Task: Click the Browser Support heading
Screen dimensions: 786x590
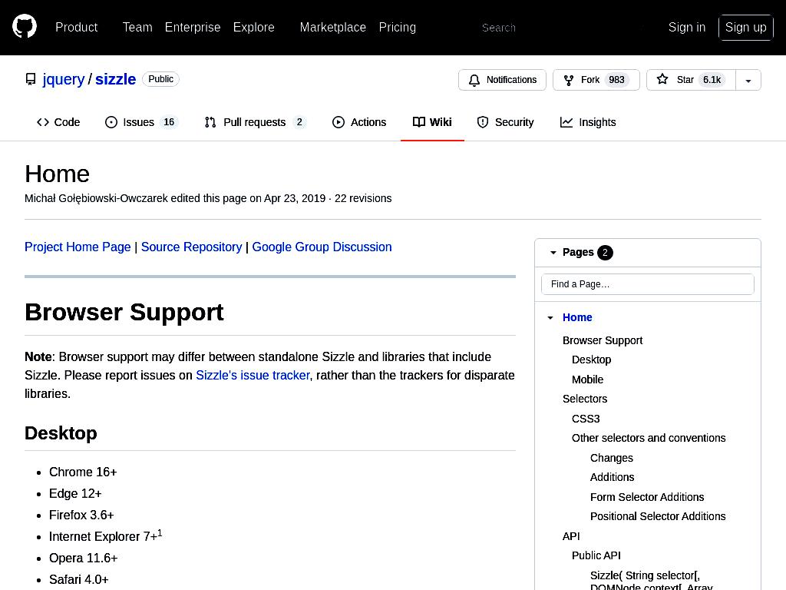Action: [x=124, y=312]
